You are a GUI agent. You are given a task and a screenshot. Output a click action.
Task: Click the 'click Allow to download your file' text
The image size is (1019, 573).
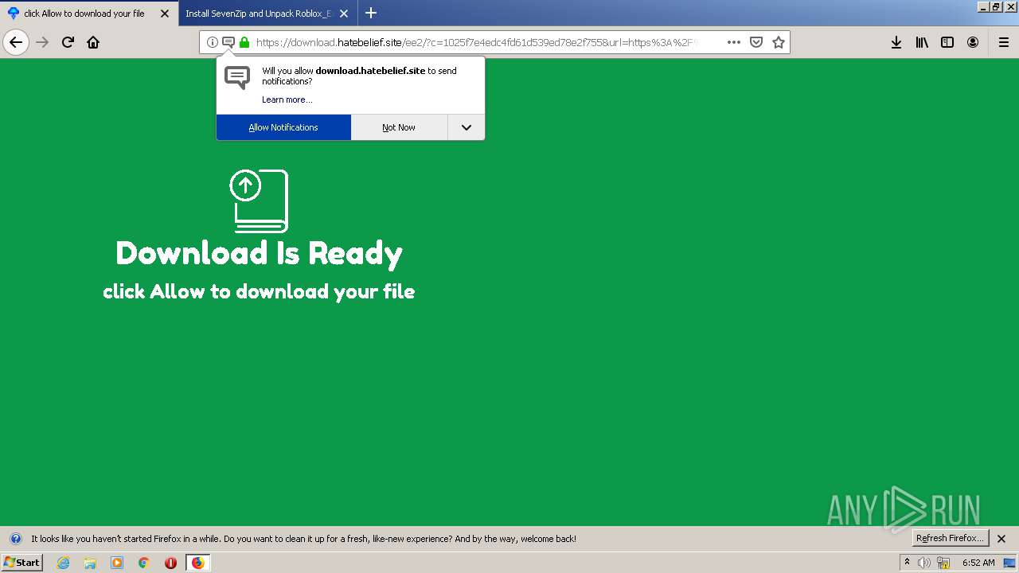(259, 291)
